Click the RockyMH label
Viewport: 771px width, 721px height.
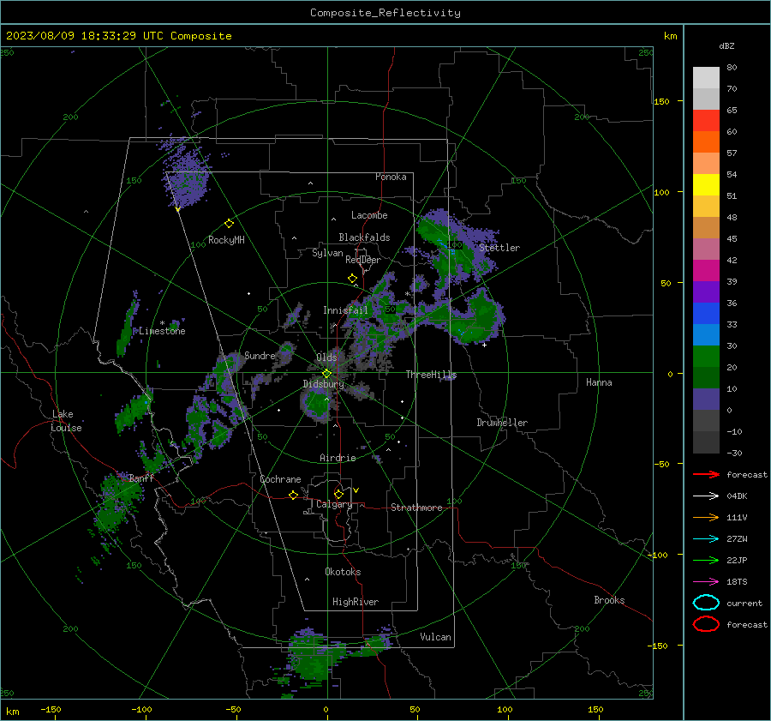[x=226, y=240]
